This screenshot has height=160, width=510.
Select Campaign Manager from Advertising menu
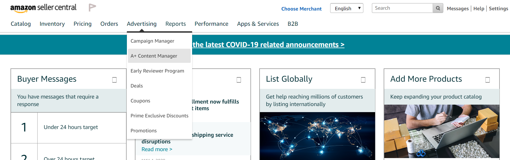click(159, 41)
